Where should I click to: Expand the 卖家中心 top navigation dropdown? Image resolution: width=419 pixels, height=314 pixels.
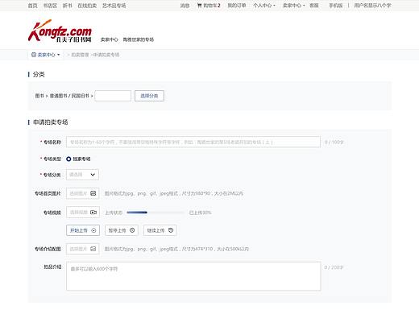tap(294, 6)
